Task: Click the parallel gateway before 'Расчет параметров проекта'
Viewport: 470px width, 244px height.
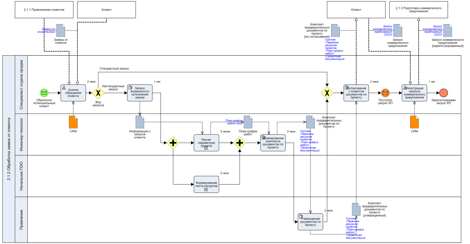Action: 173,143
